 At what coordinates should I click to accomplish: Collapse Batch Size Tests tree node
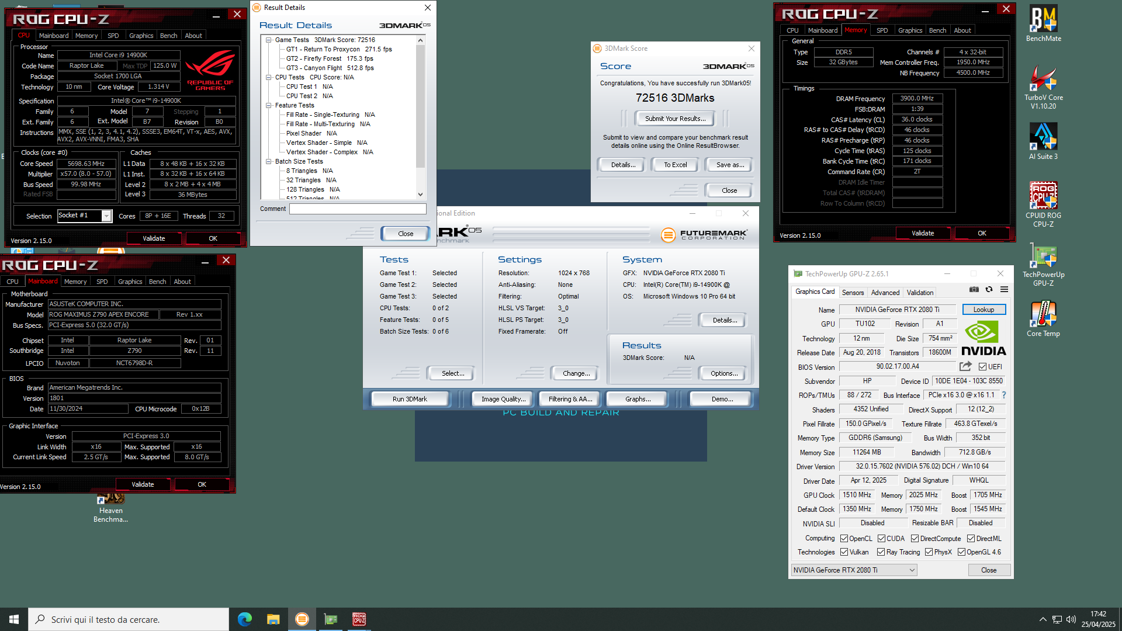click(269, 162)
